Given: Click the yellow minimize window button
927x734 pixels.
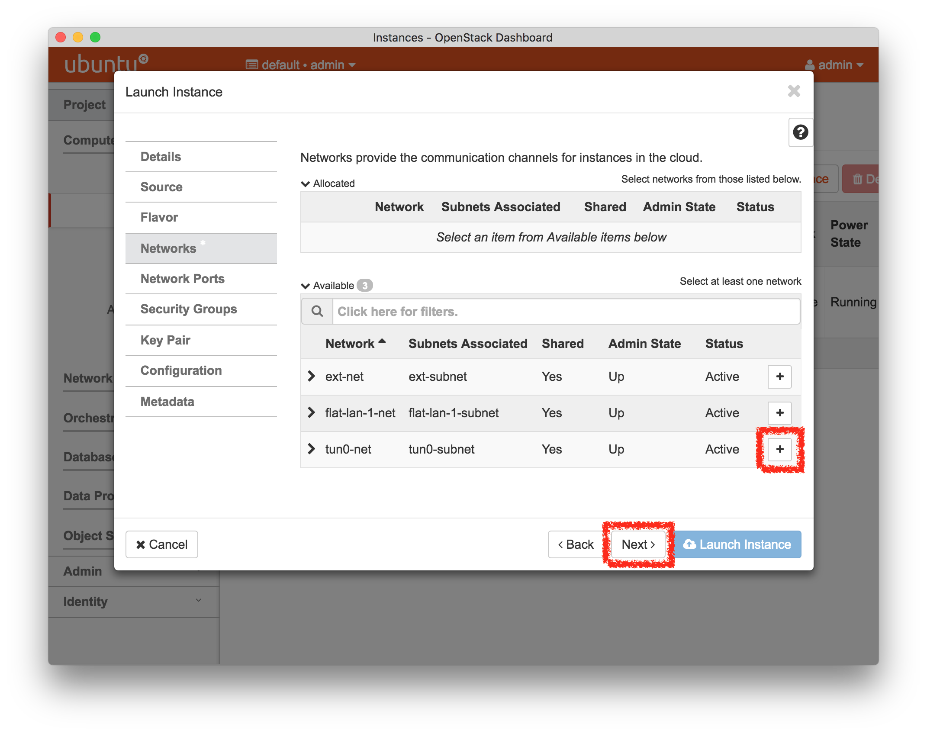Looking at the screenshot, I should 78,37.
